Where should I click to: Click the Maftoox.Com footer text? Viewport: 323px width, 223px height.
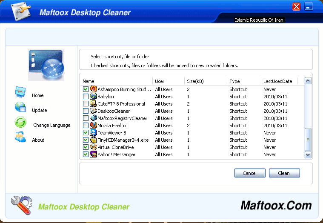(276, 206)
